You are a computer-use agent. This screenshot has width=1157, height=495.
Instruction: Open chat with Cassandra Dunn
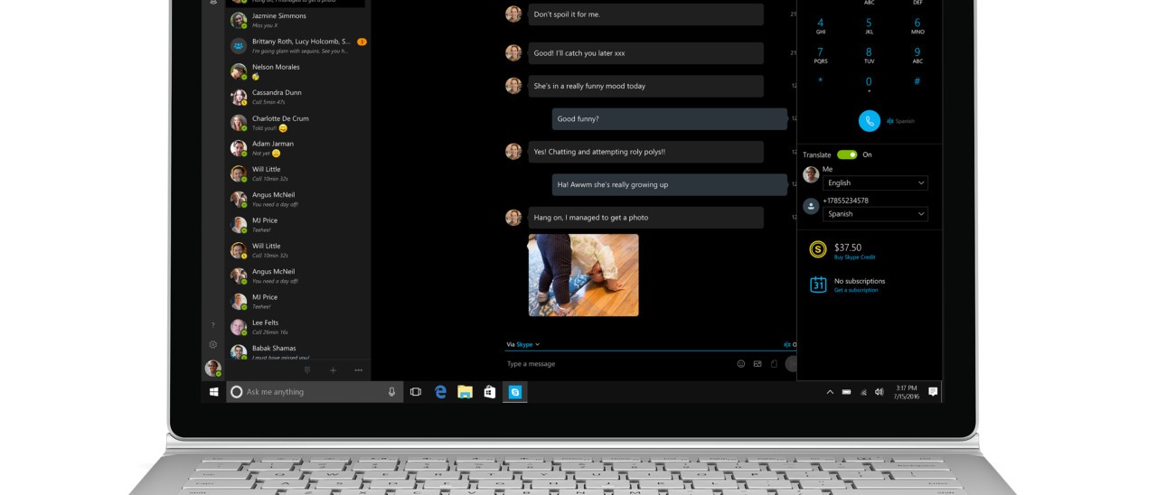[x=298, y=97]
